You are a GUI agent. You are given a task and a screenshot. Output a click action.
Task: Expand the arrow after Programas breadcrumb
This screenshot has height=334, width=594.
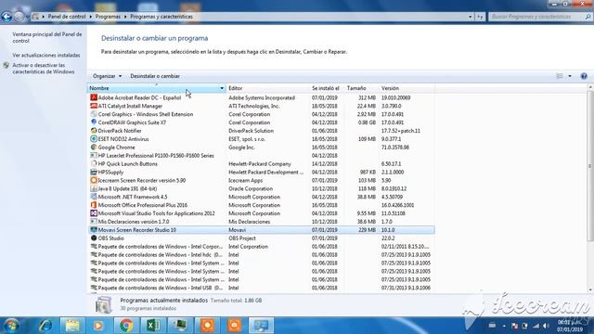125,17
